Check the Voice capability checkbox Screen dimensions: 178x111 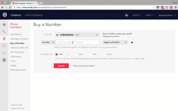tap(75, 54)
